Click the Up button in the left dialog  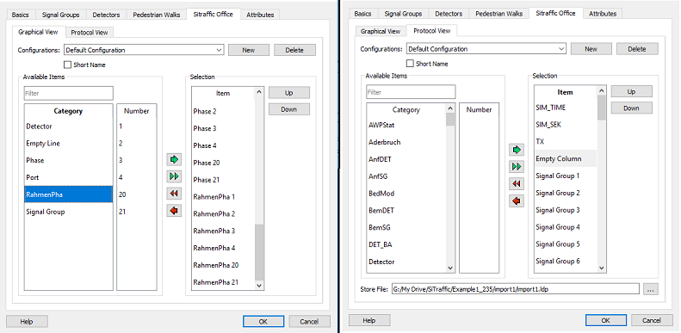[x=288, y=92]
